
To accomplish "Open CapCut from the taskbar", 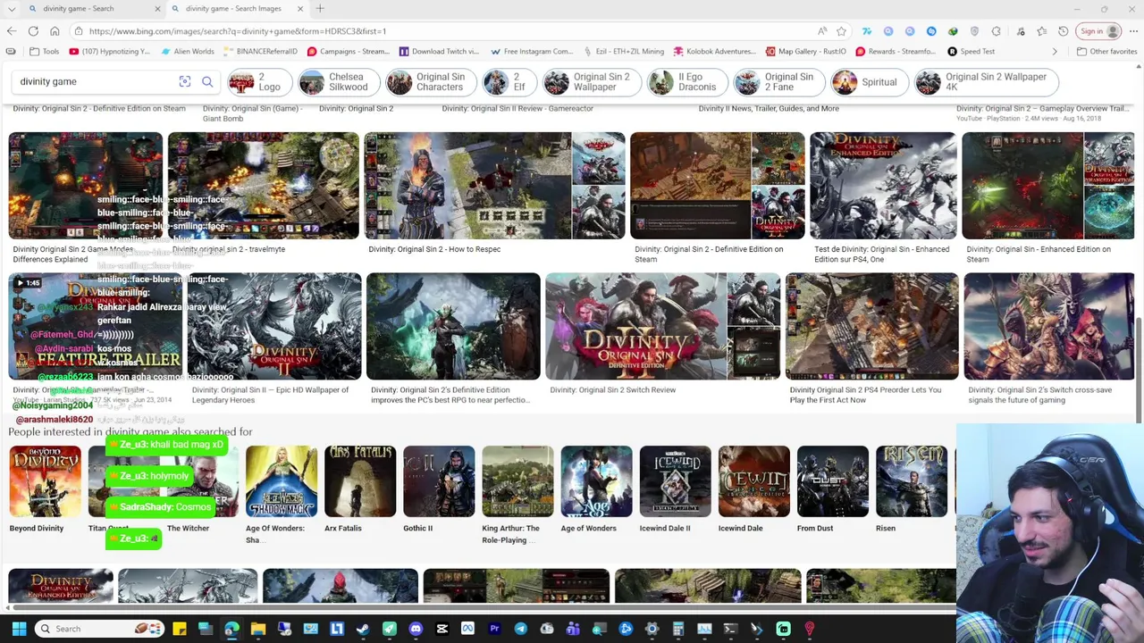I will [x=442, y=629].
